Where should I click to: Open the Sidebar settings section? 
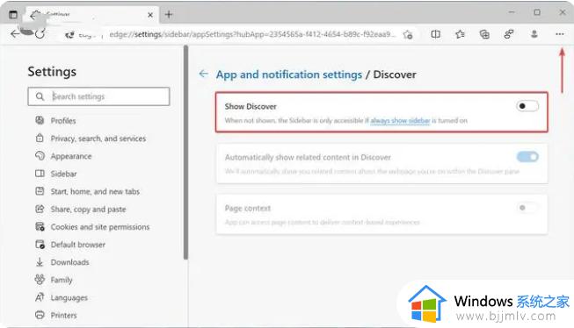pyautogui.click(x=63, y=174)
